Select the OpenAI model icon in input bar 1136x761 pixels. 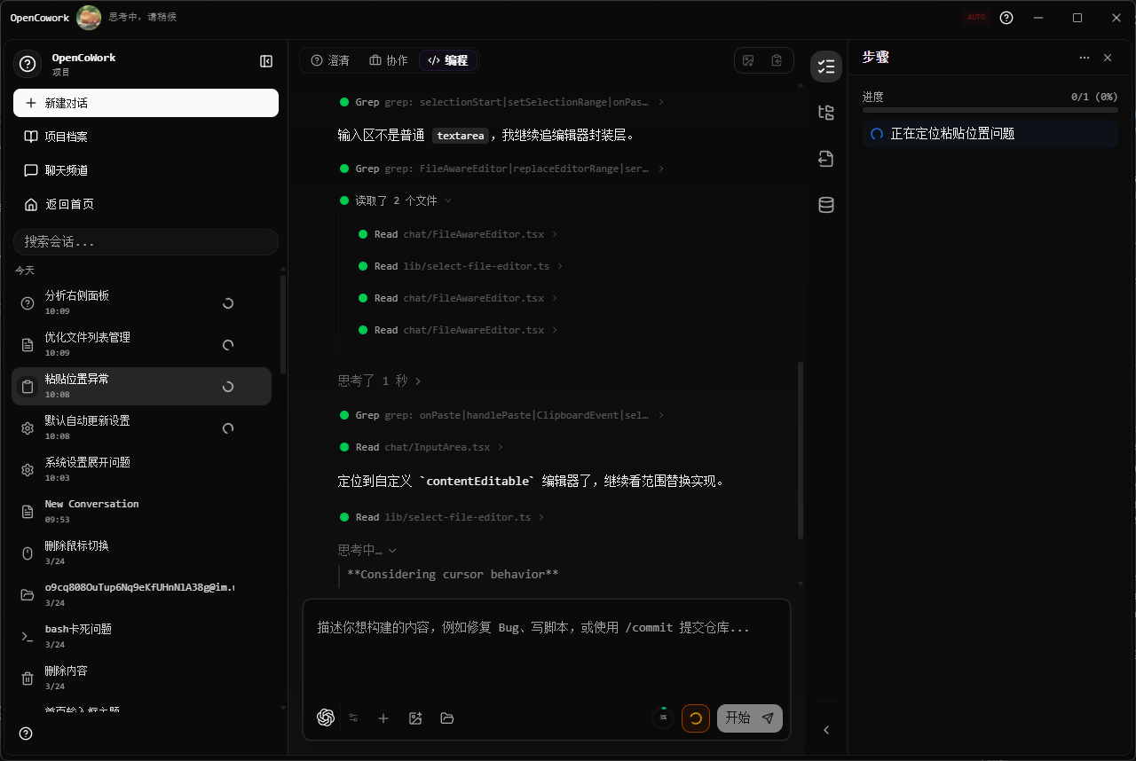click(326, 718)
